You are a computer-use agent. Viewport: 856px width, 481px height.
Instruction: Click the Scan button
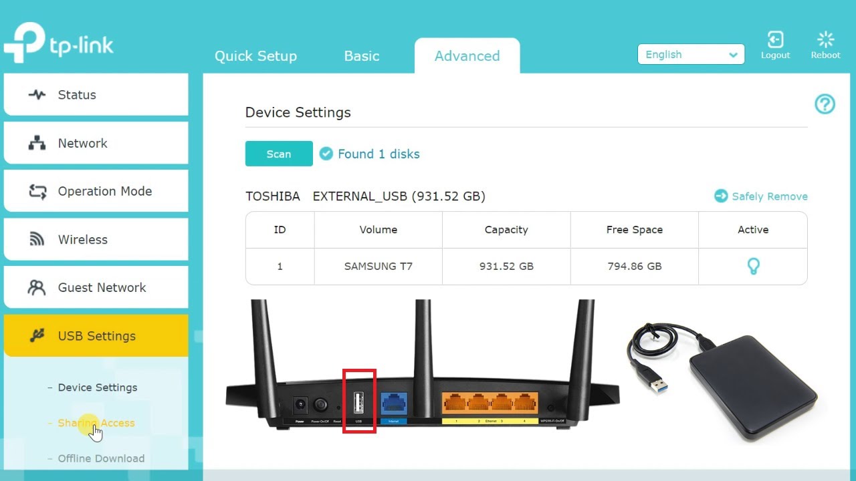[279, 154]
